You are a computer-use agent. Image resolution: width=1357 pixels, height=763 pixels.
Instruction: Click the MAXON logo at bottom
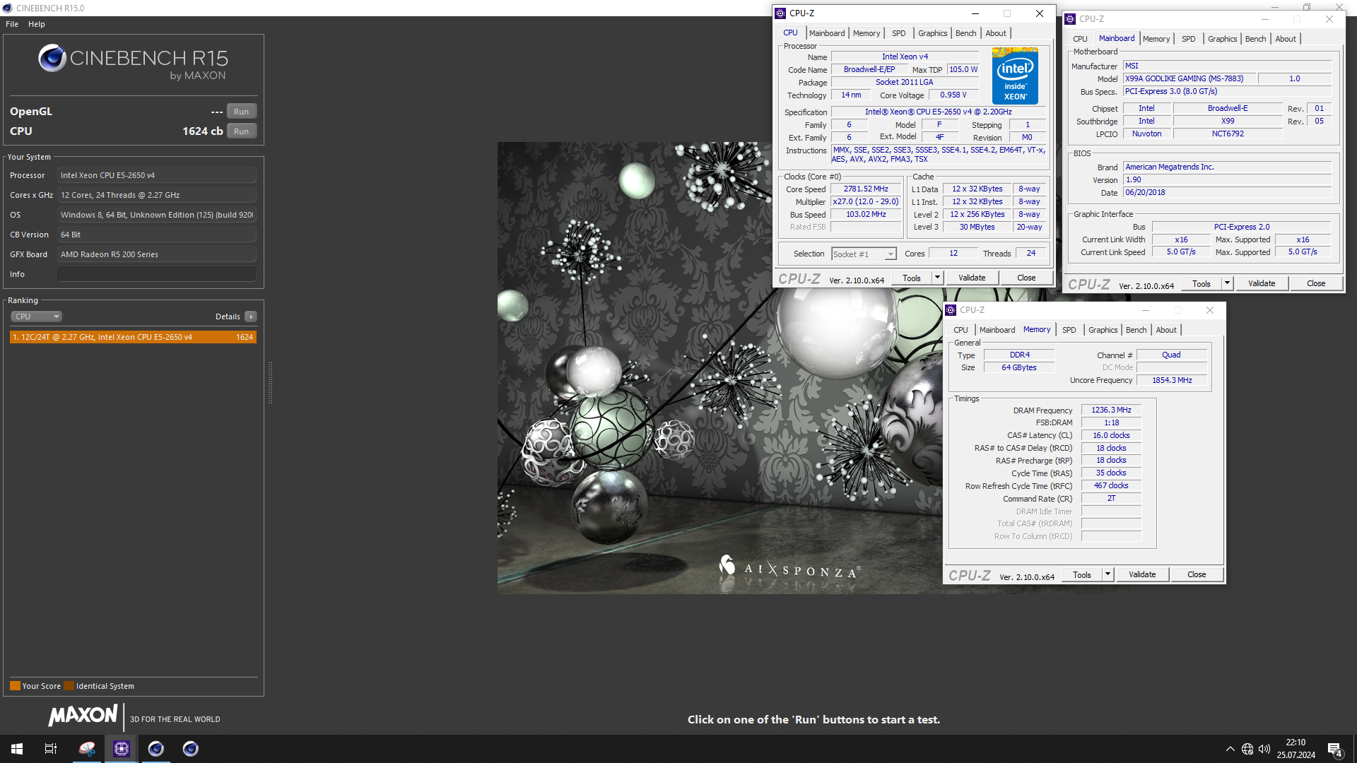[83, 716]
